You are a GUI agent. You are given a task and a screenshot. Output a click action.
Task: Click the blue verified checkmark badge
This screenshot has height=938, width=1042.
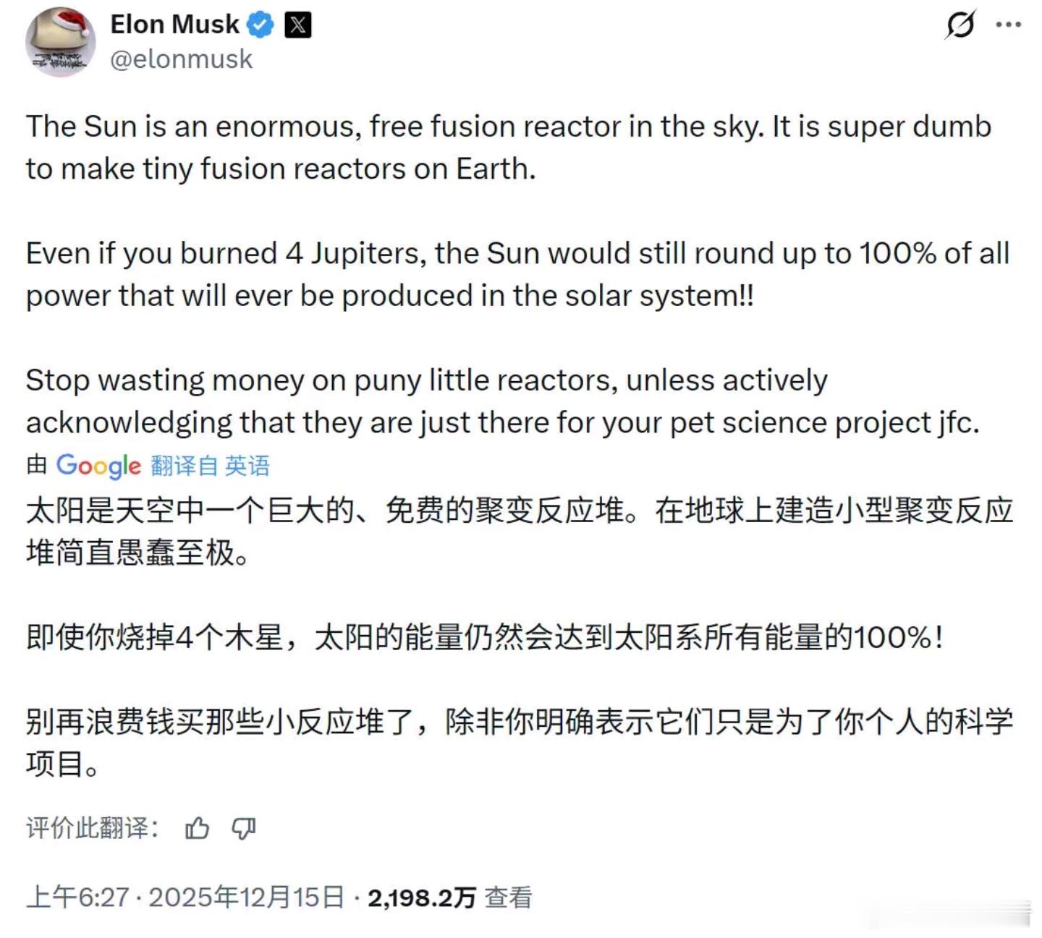point(260,23)
